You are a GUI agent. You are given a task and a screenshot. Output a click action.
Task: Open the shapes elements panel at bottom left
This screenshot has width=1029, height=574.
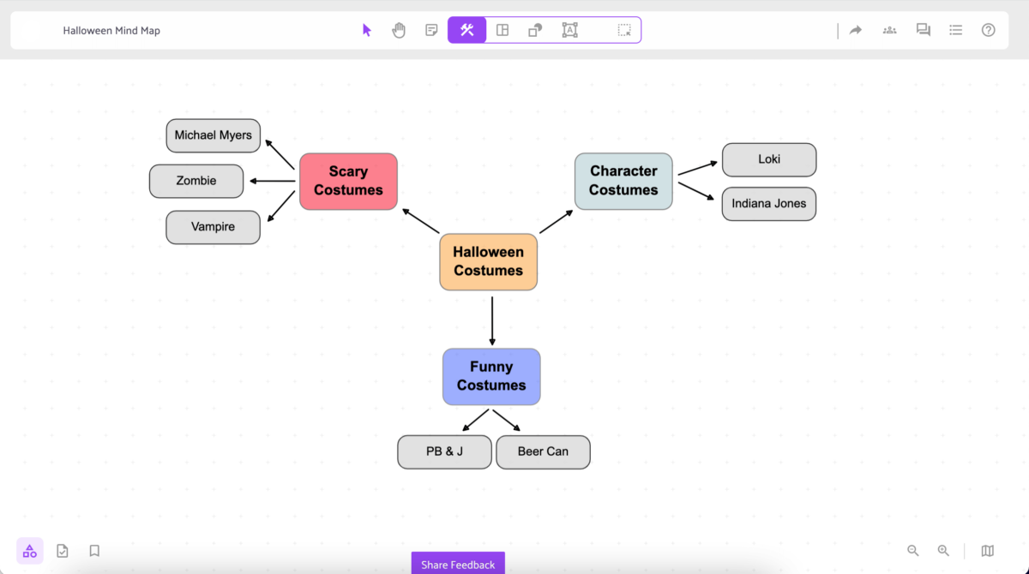point(29,551)
